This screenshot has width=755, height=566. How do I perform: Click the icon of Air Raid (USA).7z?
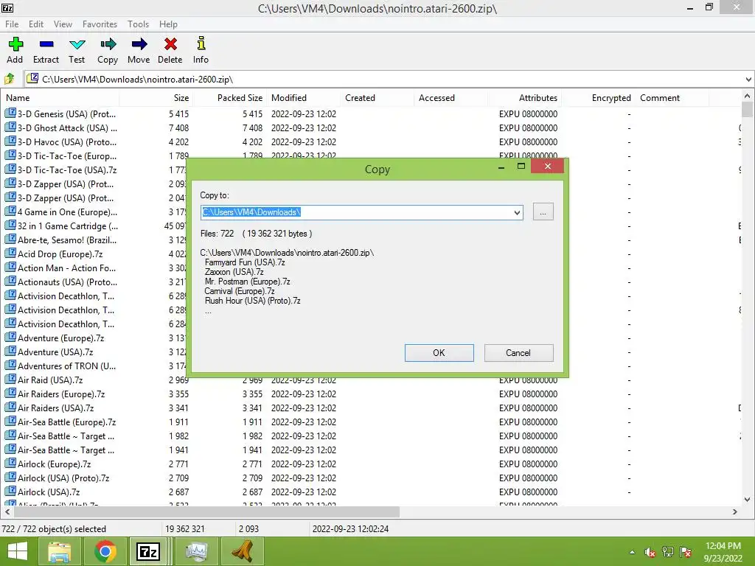click(10, 380)
